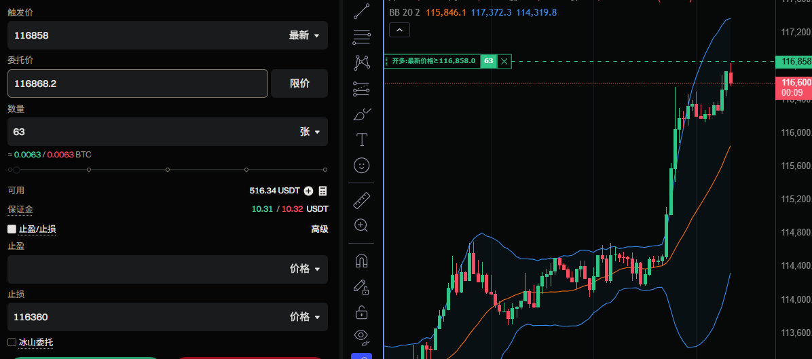Toggle stay in drawing mode
Viewport: 812px width, 359px height.
click(361, 286)
